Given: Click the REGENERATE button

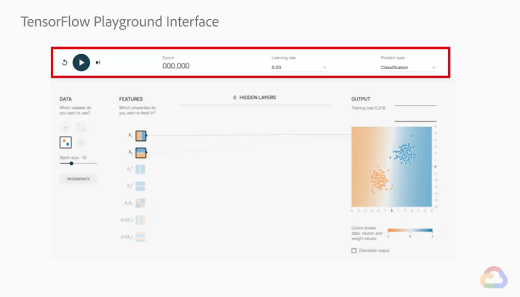Looking at the screenshot, I should pyautogui.click(x=79, y=179).
